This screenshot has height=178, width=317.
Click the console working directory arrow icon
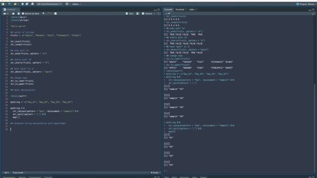point(169,13)
